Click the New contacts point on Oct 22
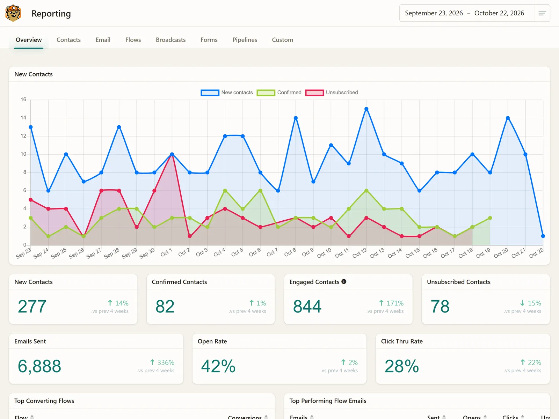Screen dimensions: 559x419 pyautogui.click(x=543, y=236)
